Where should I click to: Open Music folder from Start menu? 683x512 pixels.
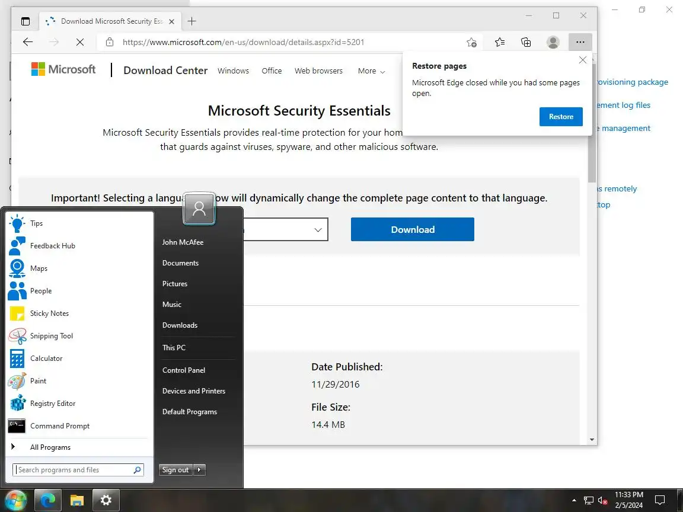(x=171, y=305)
